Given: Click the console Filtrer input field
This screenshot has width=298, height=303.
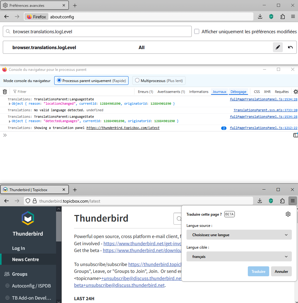Looking at the screenshot, I should click(73, 92).
